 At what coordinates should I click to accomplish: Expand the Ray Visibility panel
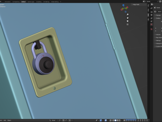158,38
